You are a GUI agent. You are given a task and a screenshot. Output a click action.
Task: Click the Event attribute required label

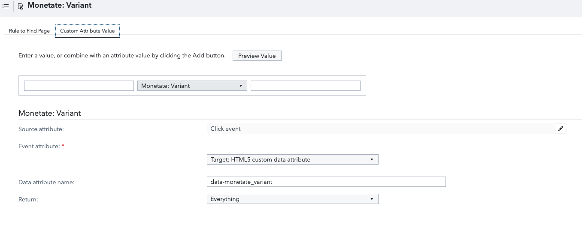tap(39, 146)
